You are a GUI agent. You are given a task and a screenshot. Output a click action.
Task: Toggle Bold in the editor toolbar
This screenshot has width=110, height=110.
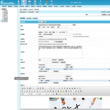tap(22, 91)
